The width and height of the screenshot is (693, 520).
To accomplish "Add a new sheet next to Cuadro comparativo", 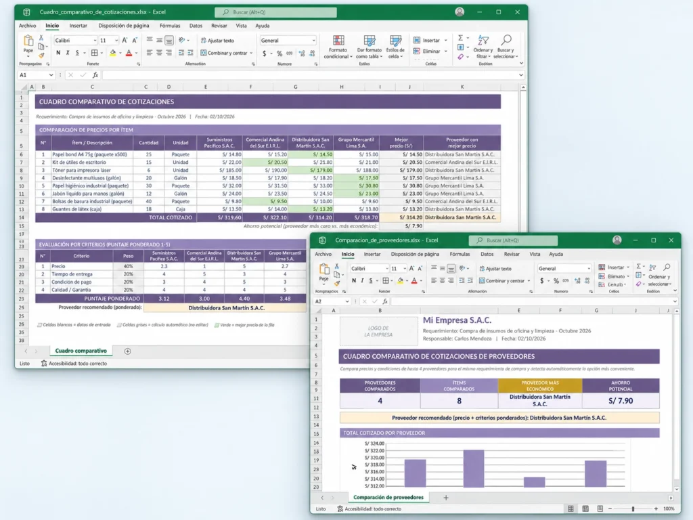I will pos(127,351).
